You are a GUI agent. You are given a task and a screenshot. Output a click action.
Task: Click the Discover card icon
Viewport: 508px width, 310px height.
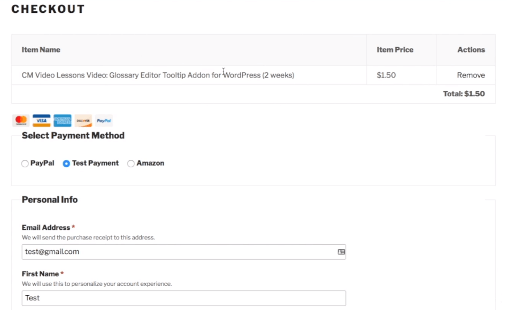[x=83, y=121]
